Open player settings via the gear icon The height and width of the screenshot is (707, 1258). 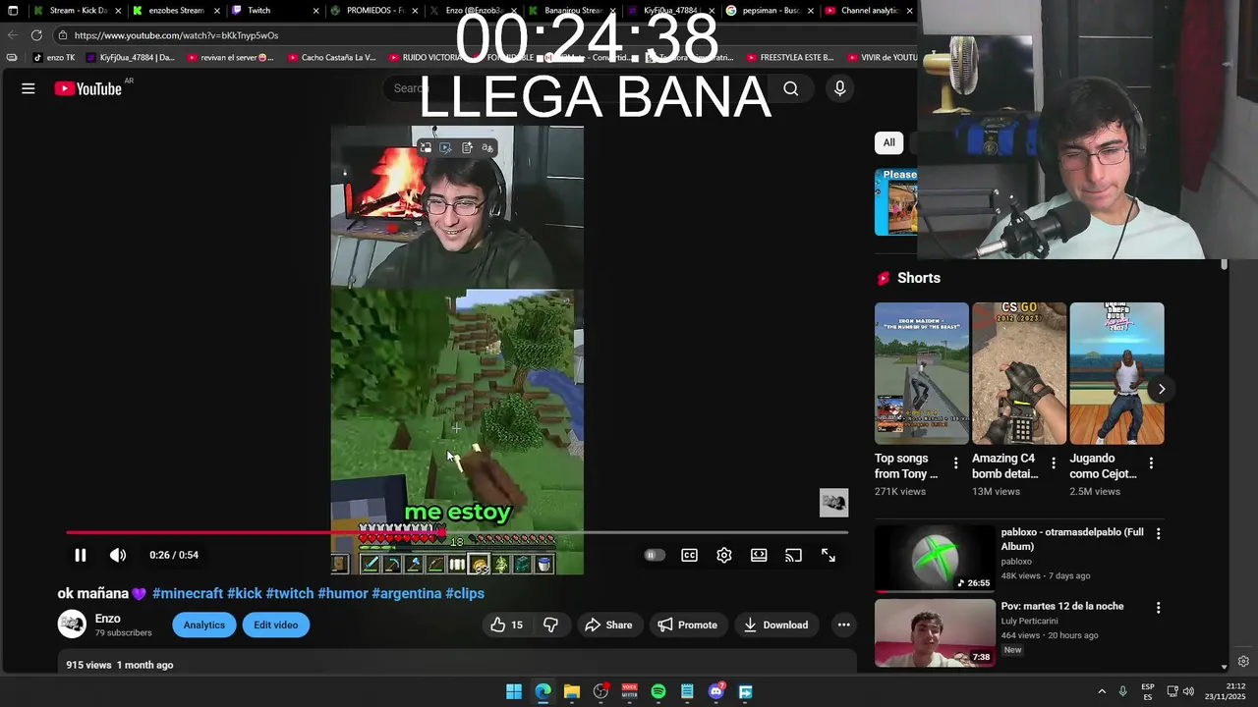point(724,555)
